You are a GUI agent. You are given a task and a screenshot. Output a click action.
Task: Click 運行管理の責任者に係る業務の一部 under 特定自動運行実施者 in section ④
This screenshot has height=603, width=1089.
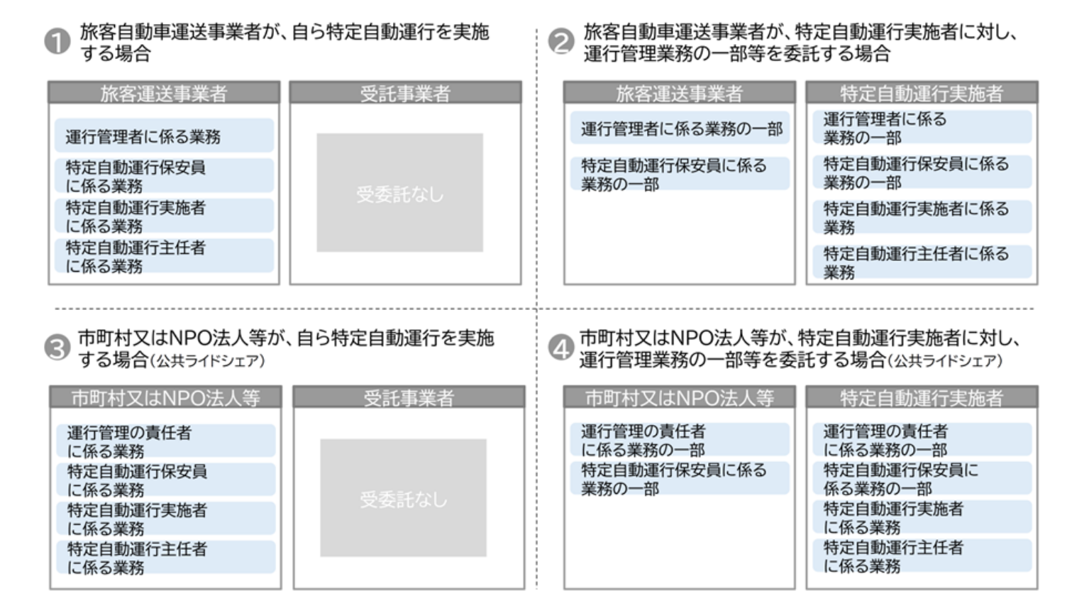[x=922, y=440]
